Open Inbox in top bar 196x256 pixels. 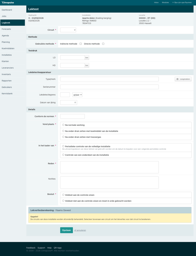coord(156,3)
